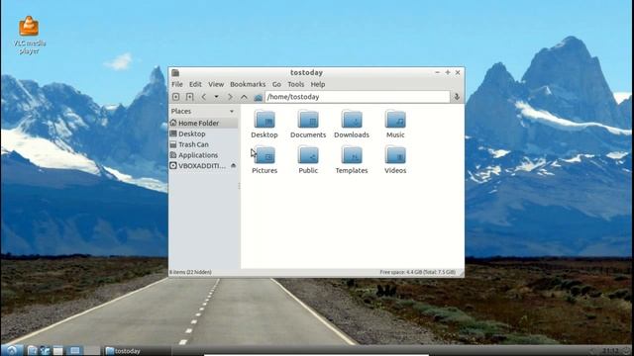Viewport: 634px width, 356px height.
Task: Go forward with the right arrow button
Action: (230, 97)
